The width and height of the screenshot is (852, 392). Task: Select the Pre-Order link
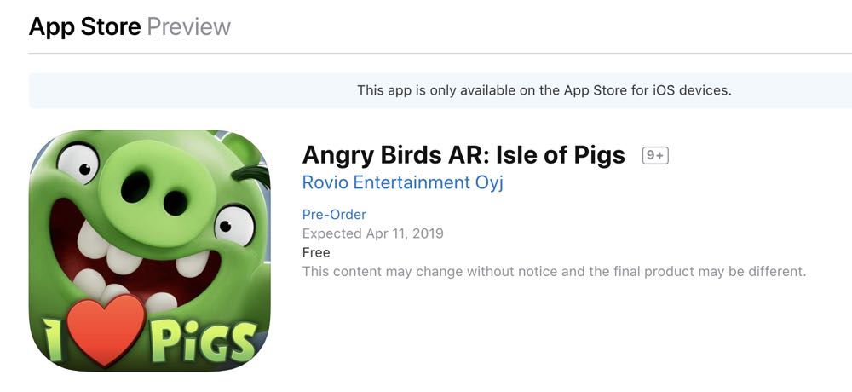334,215
